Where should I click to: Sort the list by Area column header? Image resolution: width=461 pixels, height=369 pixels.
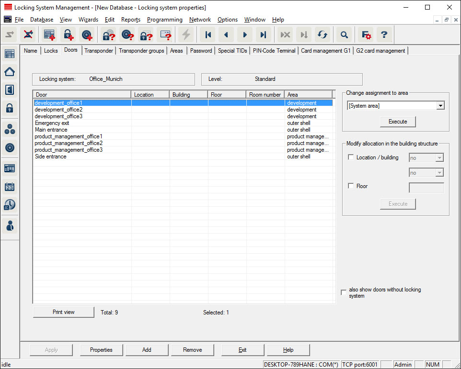tap(308, 95)
